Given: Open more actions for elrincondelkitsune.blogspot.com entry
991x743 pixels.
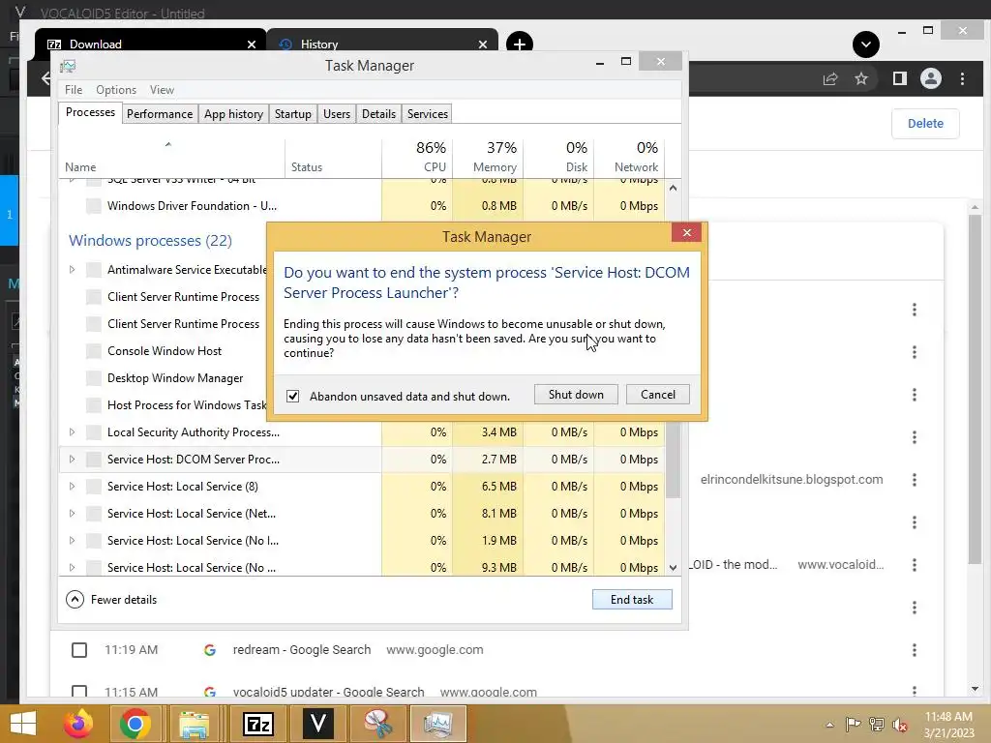Looking at the screenshot, I should (x=914, y=480).
